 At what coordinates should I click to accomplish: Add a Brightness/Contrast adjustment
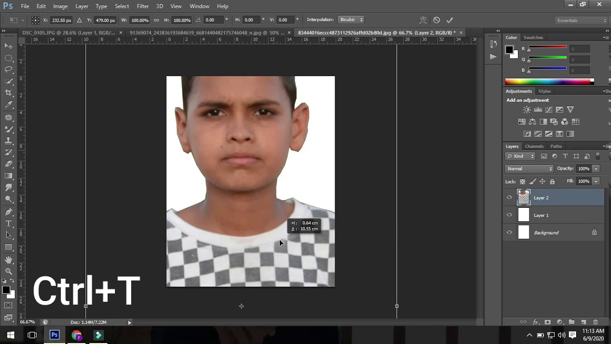click(x=527, y=110)
